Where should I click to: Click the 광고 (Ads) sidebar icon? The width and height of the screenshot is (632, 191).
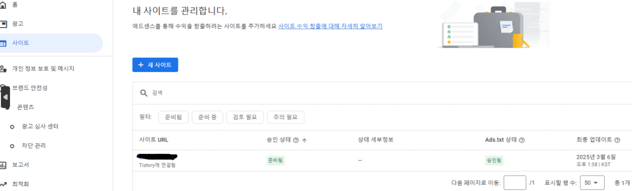coord(4,23)
